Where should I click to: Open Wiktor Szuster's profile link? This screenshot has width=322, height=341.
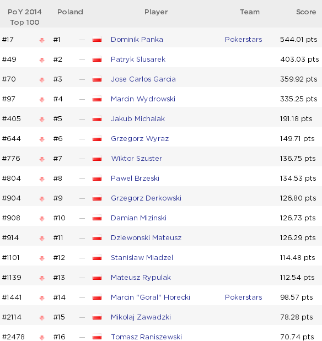click(137, 158)
